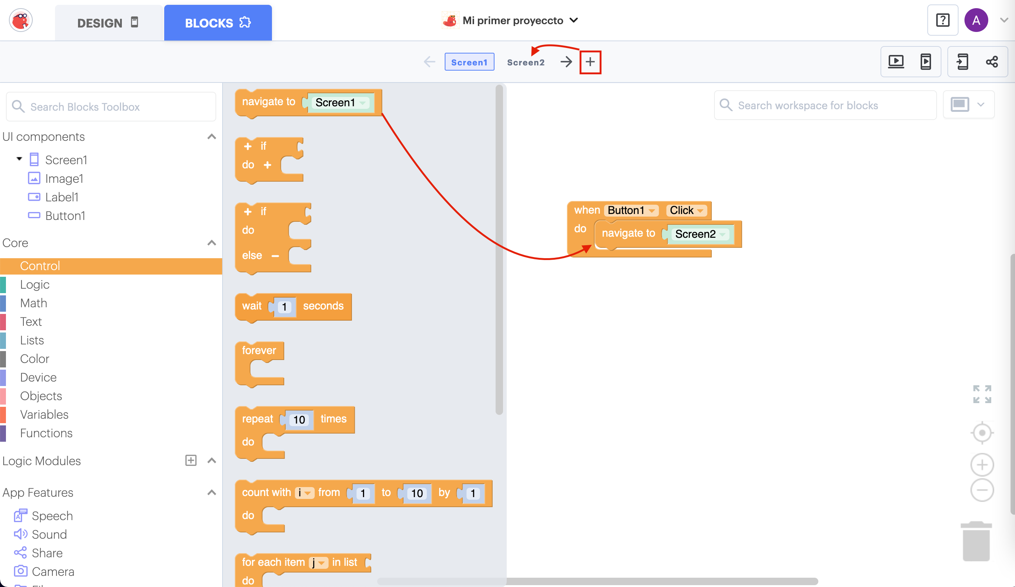The height and width of the screenshot is (587, 1015).
Task: Select the Variables category
Action: 44,414
